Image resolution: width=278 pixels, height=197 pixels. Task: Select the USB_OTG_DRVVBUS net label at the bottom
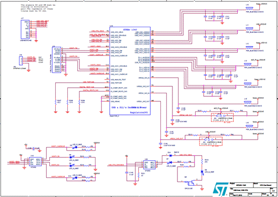click(x=116, y=165)
